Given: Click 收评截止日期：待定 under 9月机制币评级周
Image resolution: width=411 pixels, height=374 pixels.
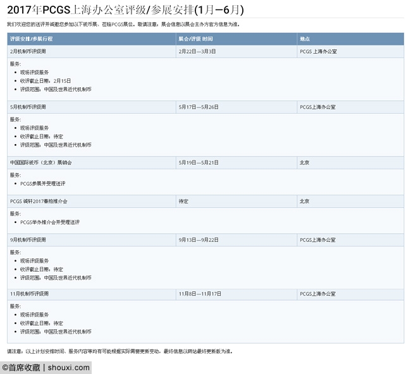Looking at the screenshot, I should tap(42, 269).
